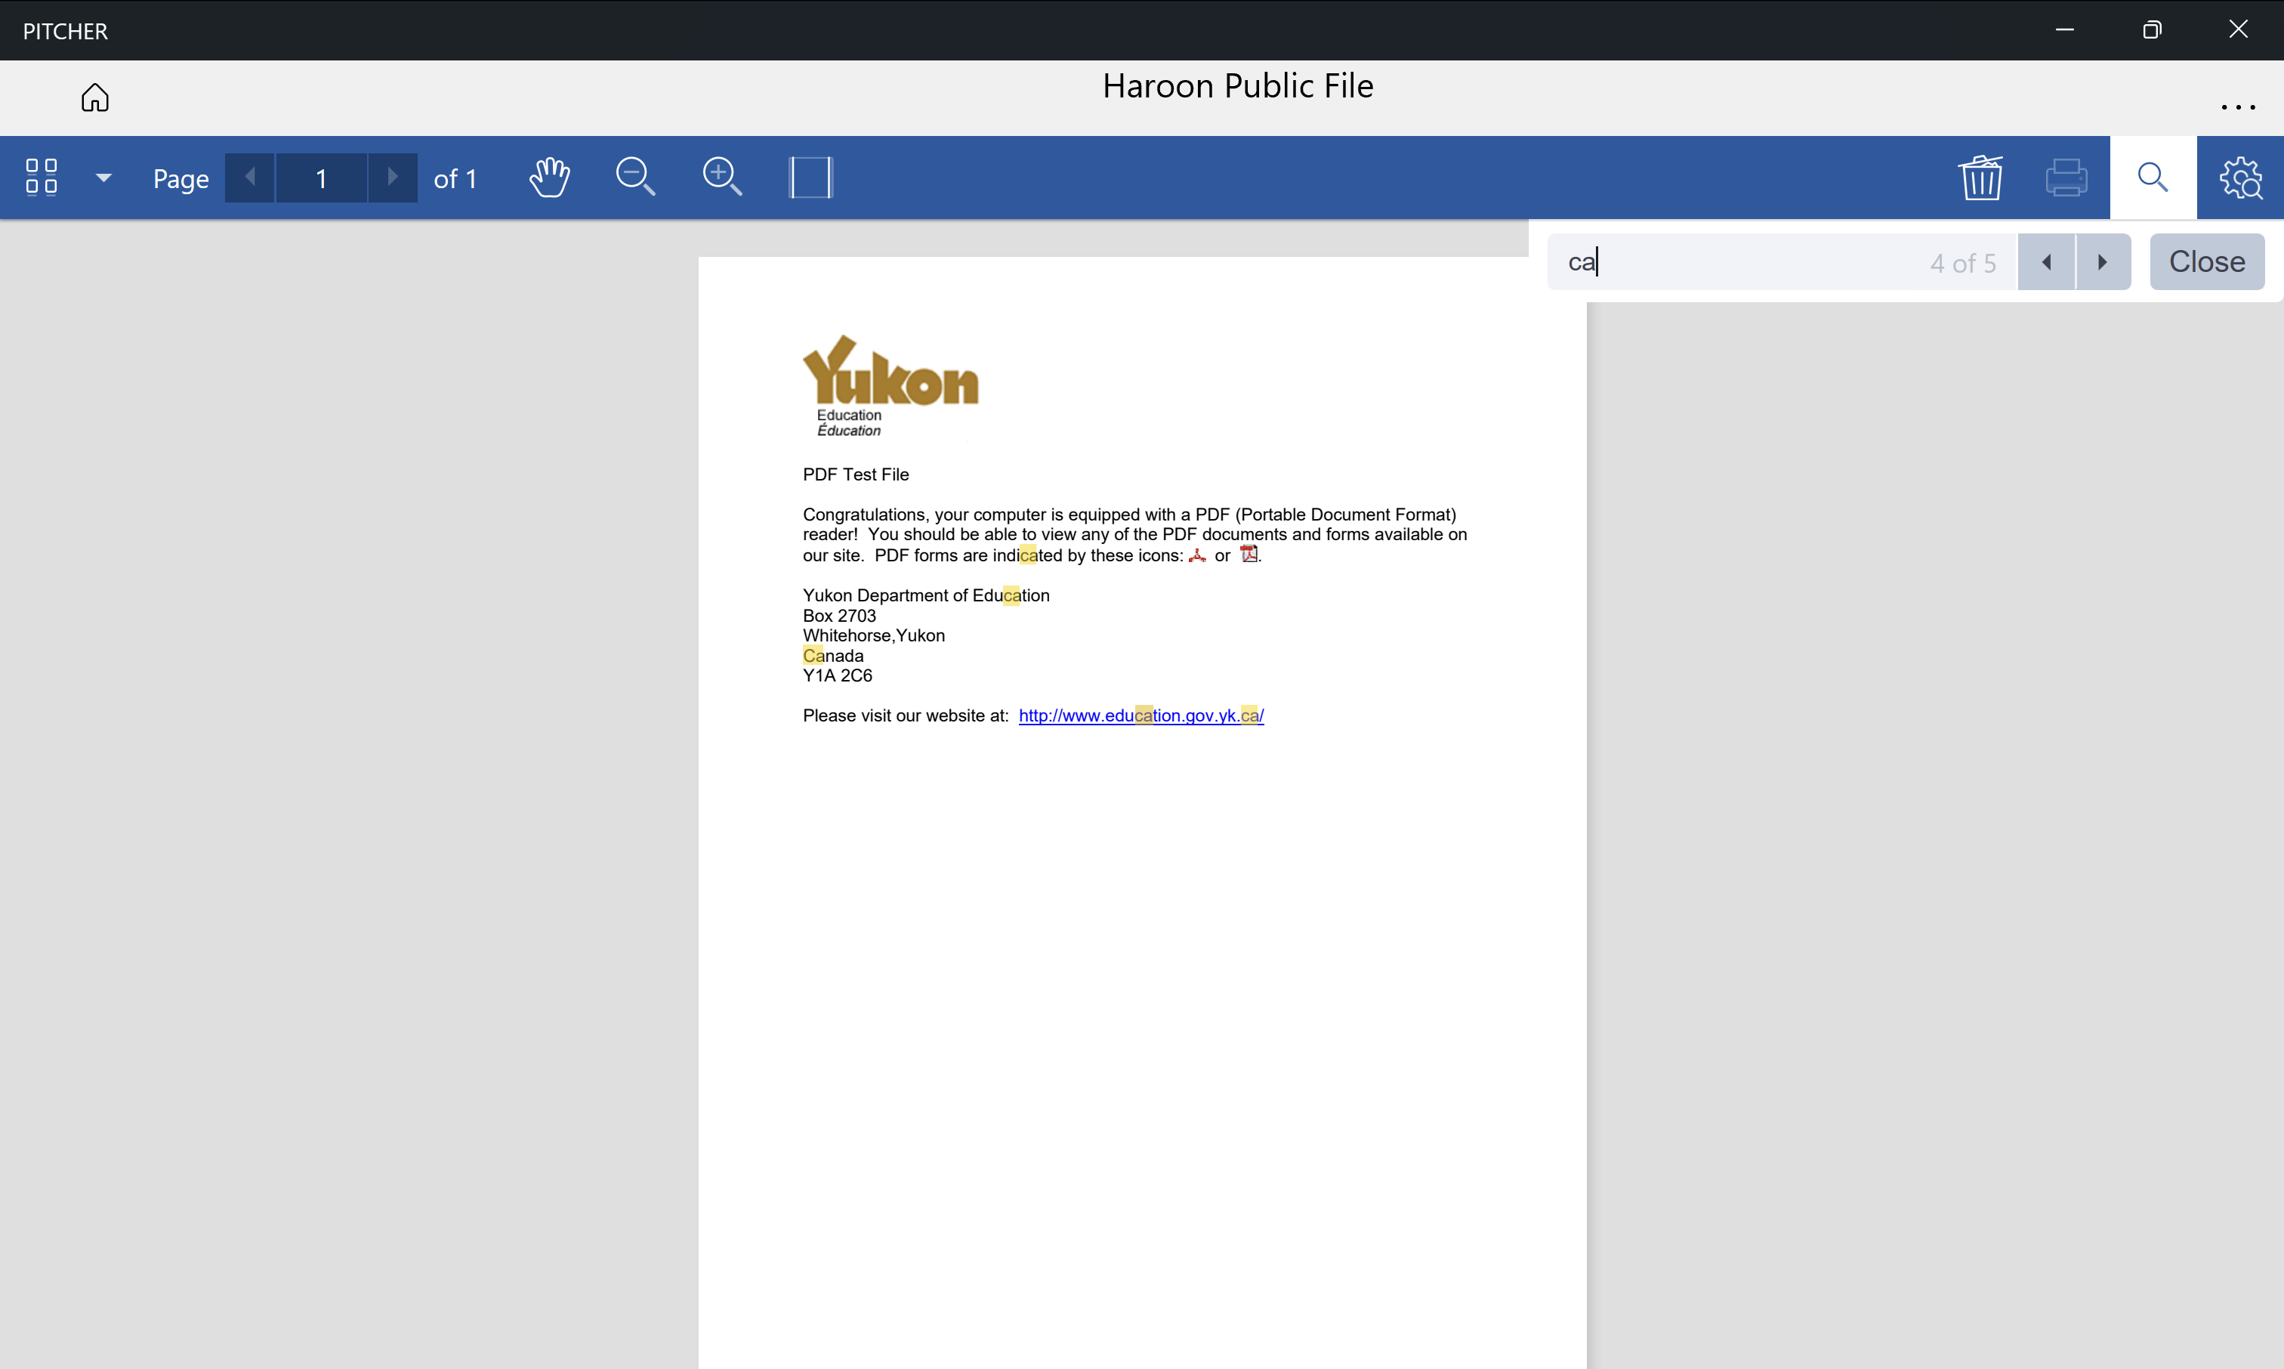The height and width of the screenshot is (1369, 2284).
Task: Open the three-dot more options menu
Action: pos(2238,107)
